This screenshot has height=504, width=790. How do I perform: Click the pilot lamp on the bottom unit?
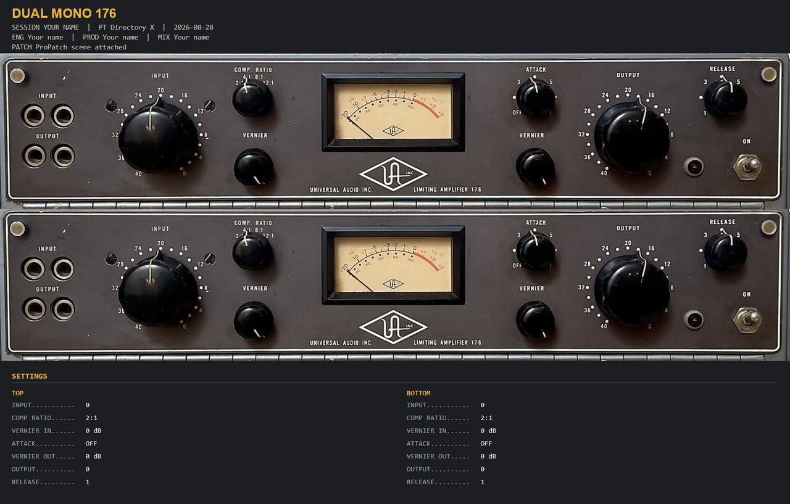(694, 320)
